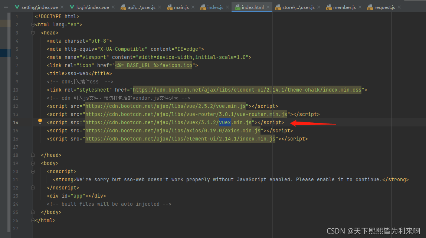Open the member.js editor tab

tap(344, 7)
